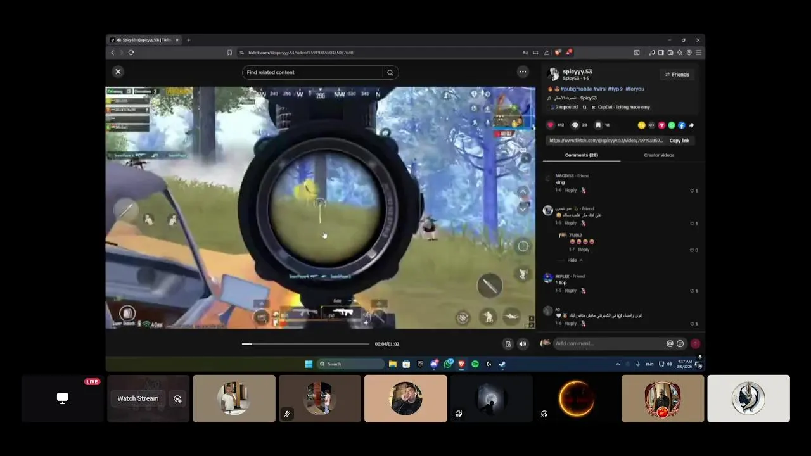
Task: Hide replies under the second comment
Action: pos(575,260)
